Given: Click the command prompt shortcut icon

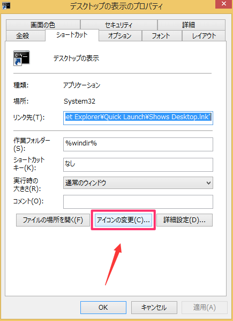Looking at the screenshot, I should tap(21, 58).
